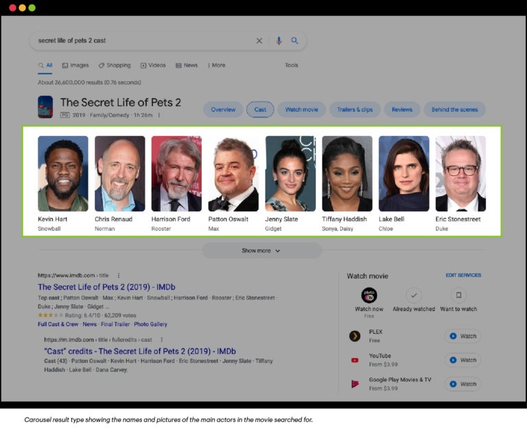This screenshot has width=527, height=440.
Task: Switch to the News search tab
Action: click(187, 65)
